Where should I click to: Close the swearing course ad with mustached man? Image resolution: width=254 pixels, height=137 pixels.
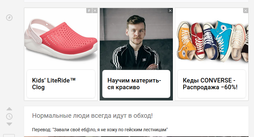tap(170, 11)
